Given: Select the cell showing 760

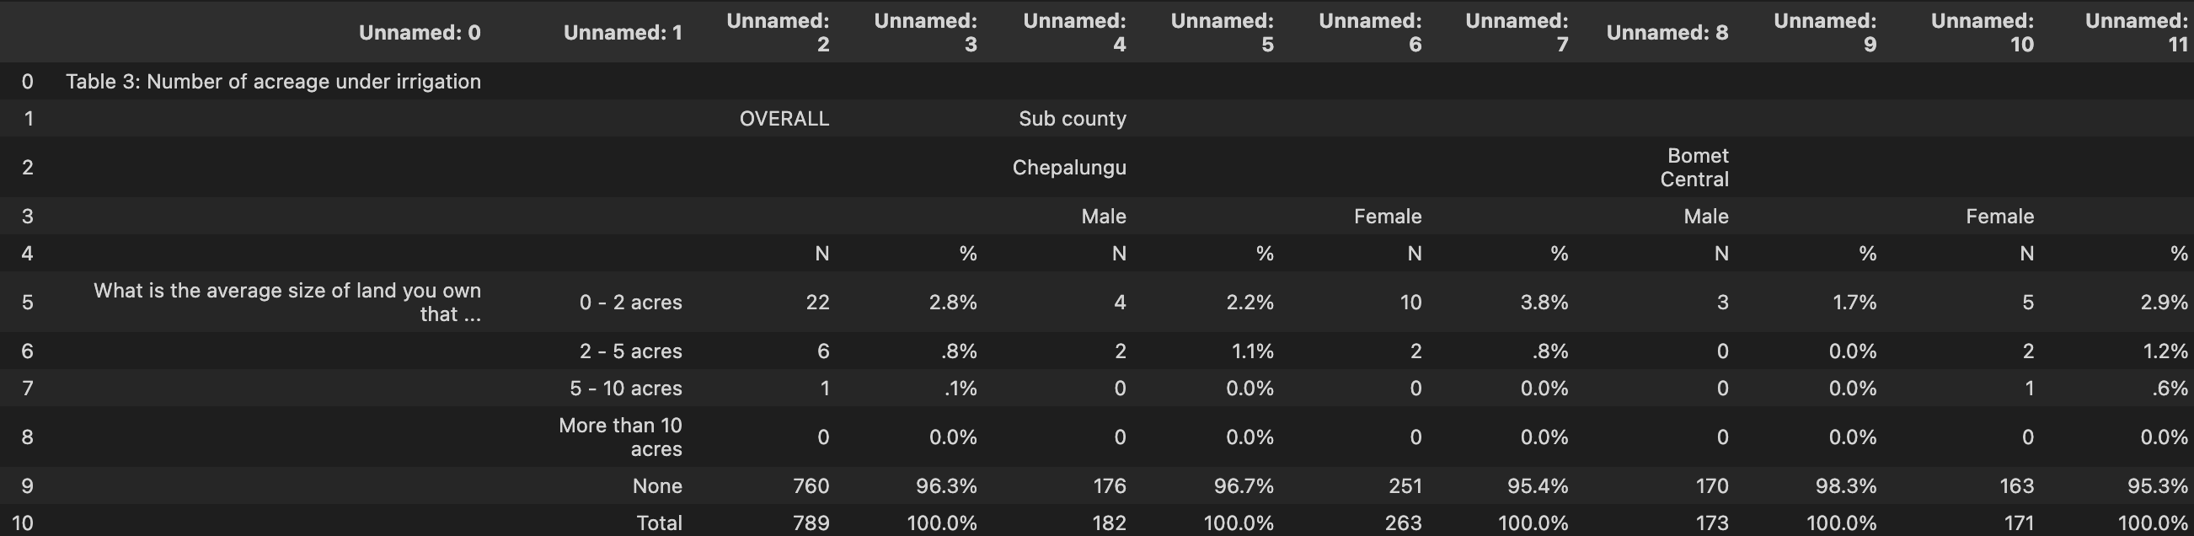Looking at the screenshot, I should point(811,485).
